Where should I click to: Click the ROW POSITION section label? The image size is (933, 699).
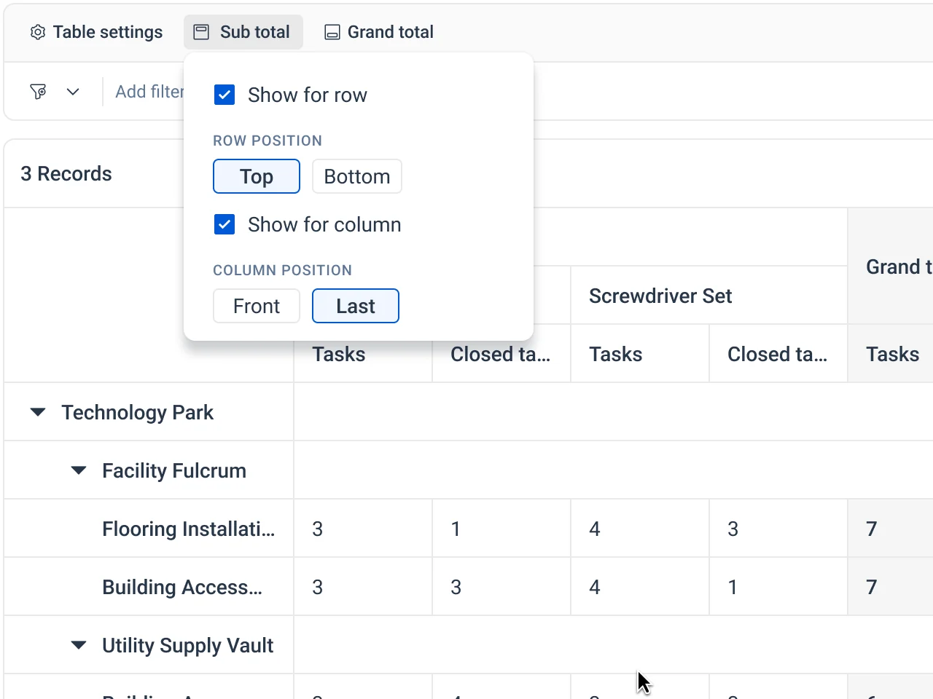[268, 141]
